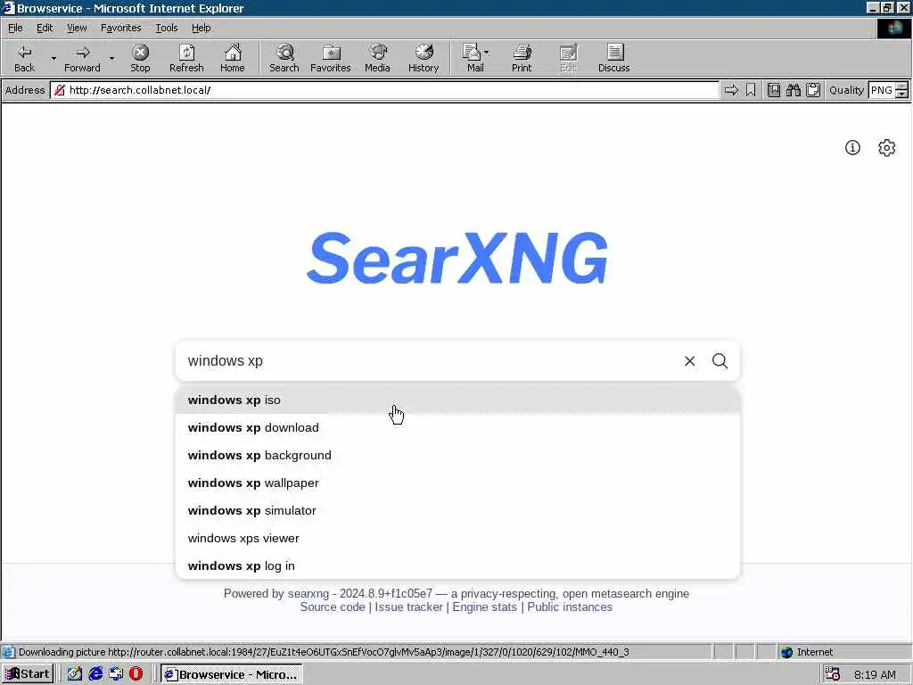
Task: Clear the search box with X
Action: tap(689, 361)
